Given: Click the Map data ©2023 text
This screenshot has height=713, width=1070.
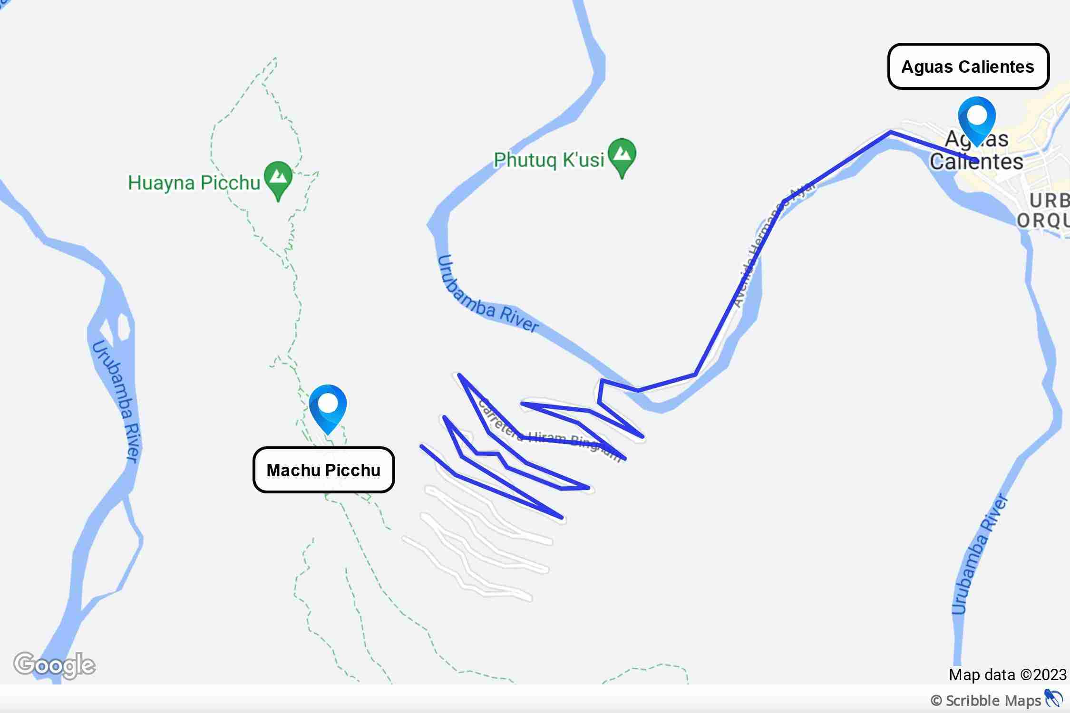Looking at the screenshot, I should 1008,674.
